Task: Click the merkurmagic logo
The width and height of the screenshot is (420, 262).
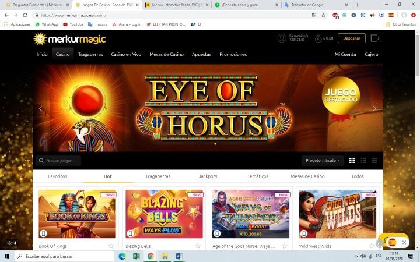Action: (x=69, y=39)
